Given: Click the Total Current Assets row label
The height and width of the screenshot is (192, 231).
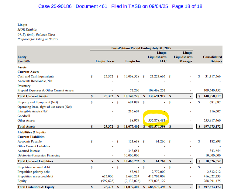Looking at the screenshot, I should 33,96.
